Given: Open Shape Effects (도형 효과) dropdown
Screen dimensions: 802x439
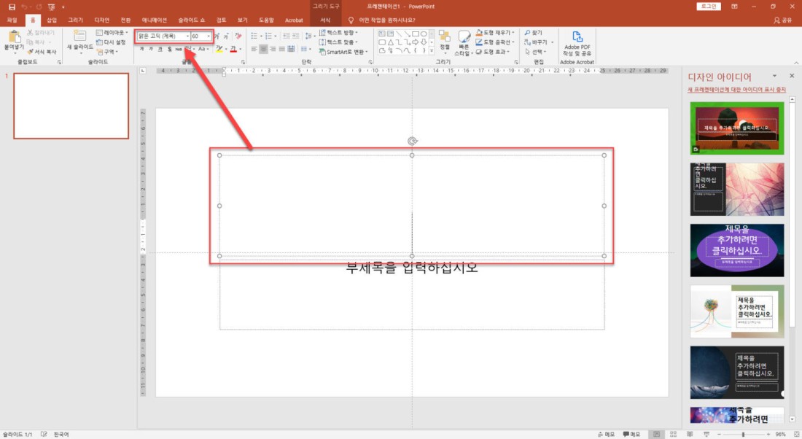Looking at the screenshot, I should point(493,52).
